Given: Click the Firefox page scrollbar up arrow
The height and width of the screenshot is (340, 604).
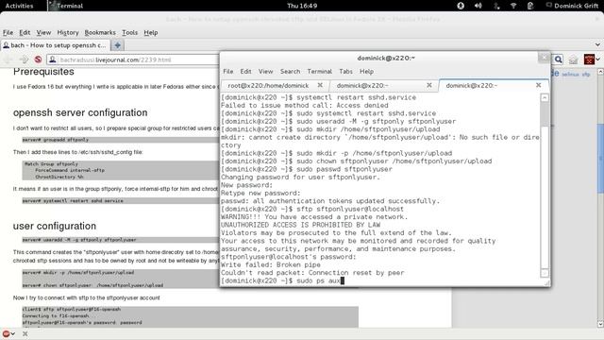Looking at the screenshot, I should pos(600,72).
